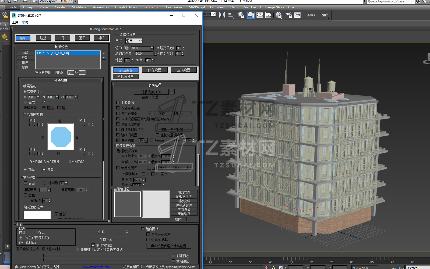This screenshot has height=269, width=430.
Task: Toggle the 顶盖 checkbox
Action: click(25, 170)
